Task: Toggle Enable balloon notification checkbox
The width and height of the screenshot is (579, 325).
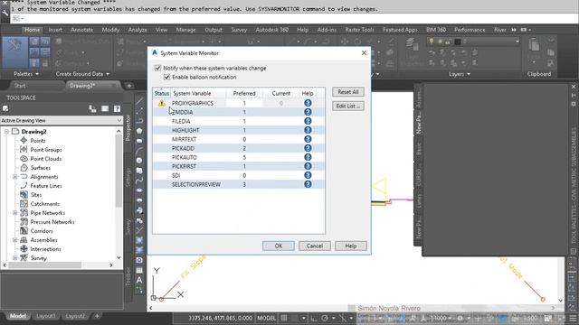Action: pos(166,77)
